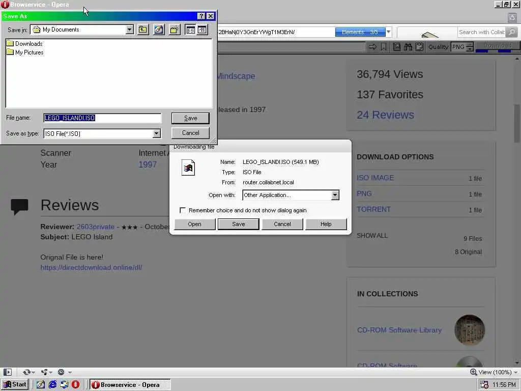Open the 9 Files link
Viewport: 521px width, 391px height.
[473, 238]
